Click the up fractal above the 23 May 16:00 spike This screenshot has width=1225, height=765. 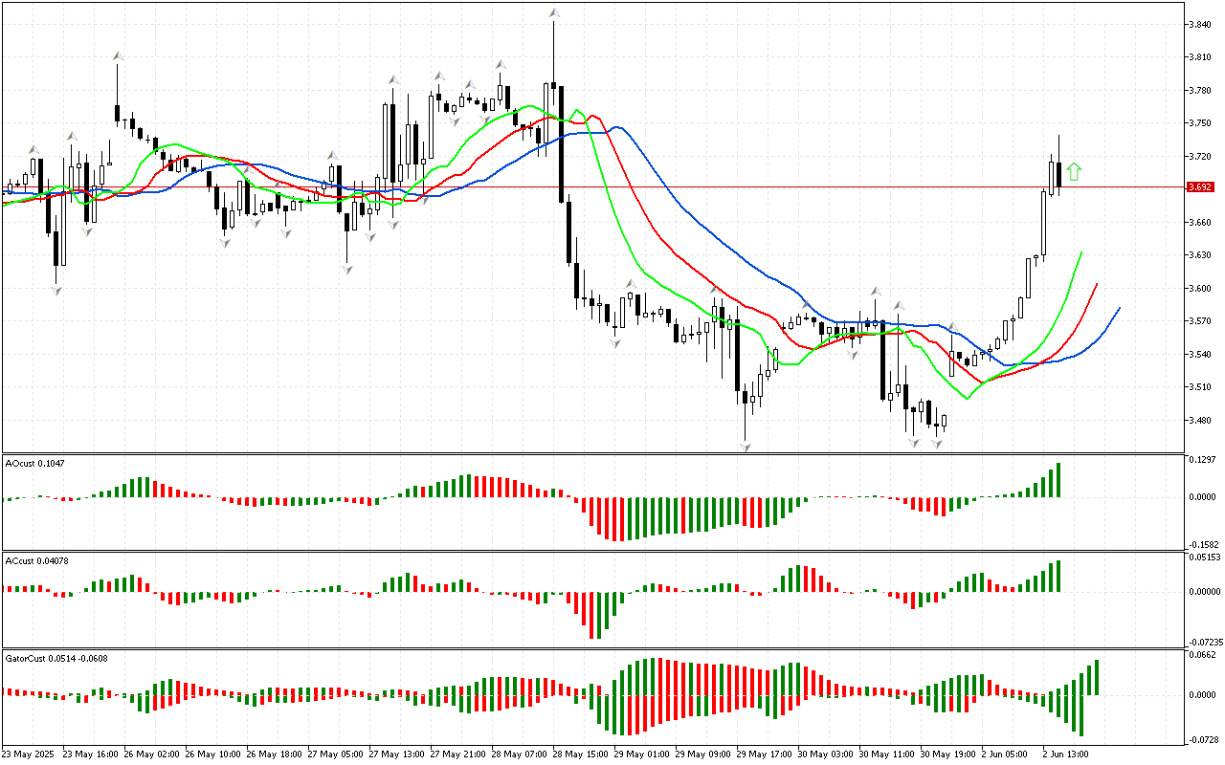117,56
